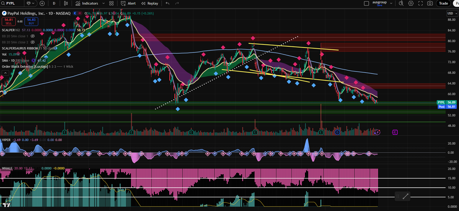
Task: Click the white dotted trendline on chart
Action: click(226, 73)
